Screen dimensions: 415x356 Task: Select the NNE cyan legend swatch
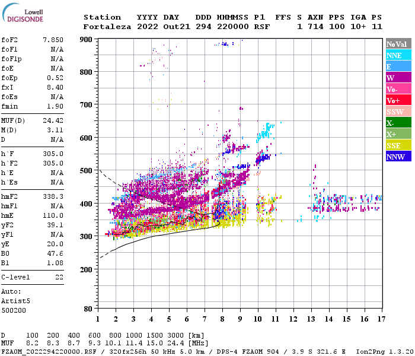[x=398, y=55]
